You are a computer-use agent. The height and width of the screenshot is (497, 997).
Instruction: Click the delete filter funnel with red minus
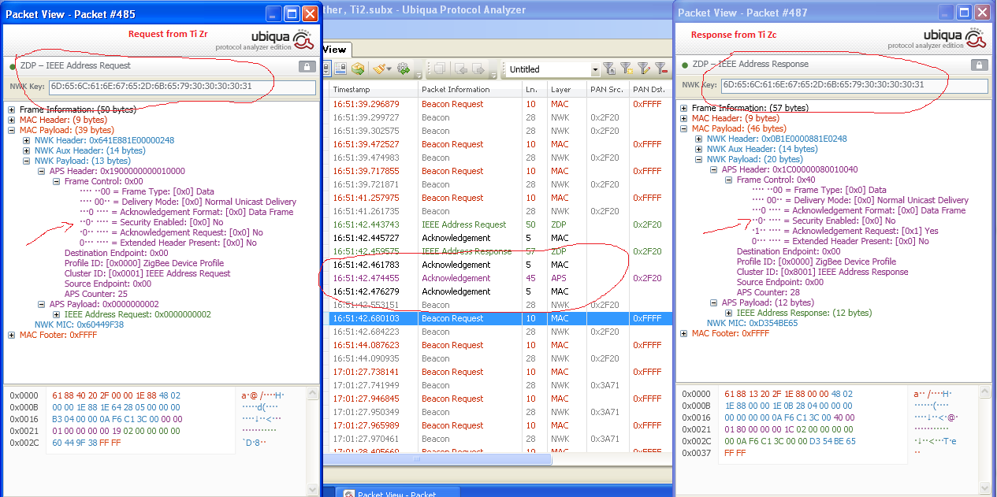tap(661, 69)
